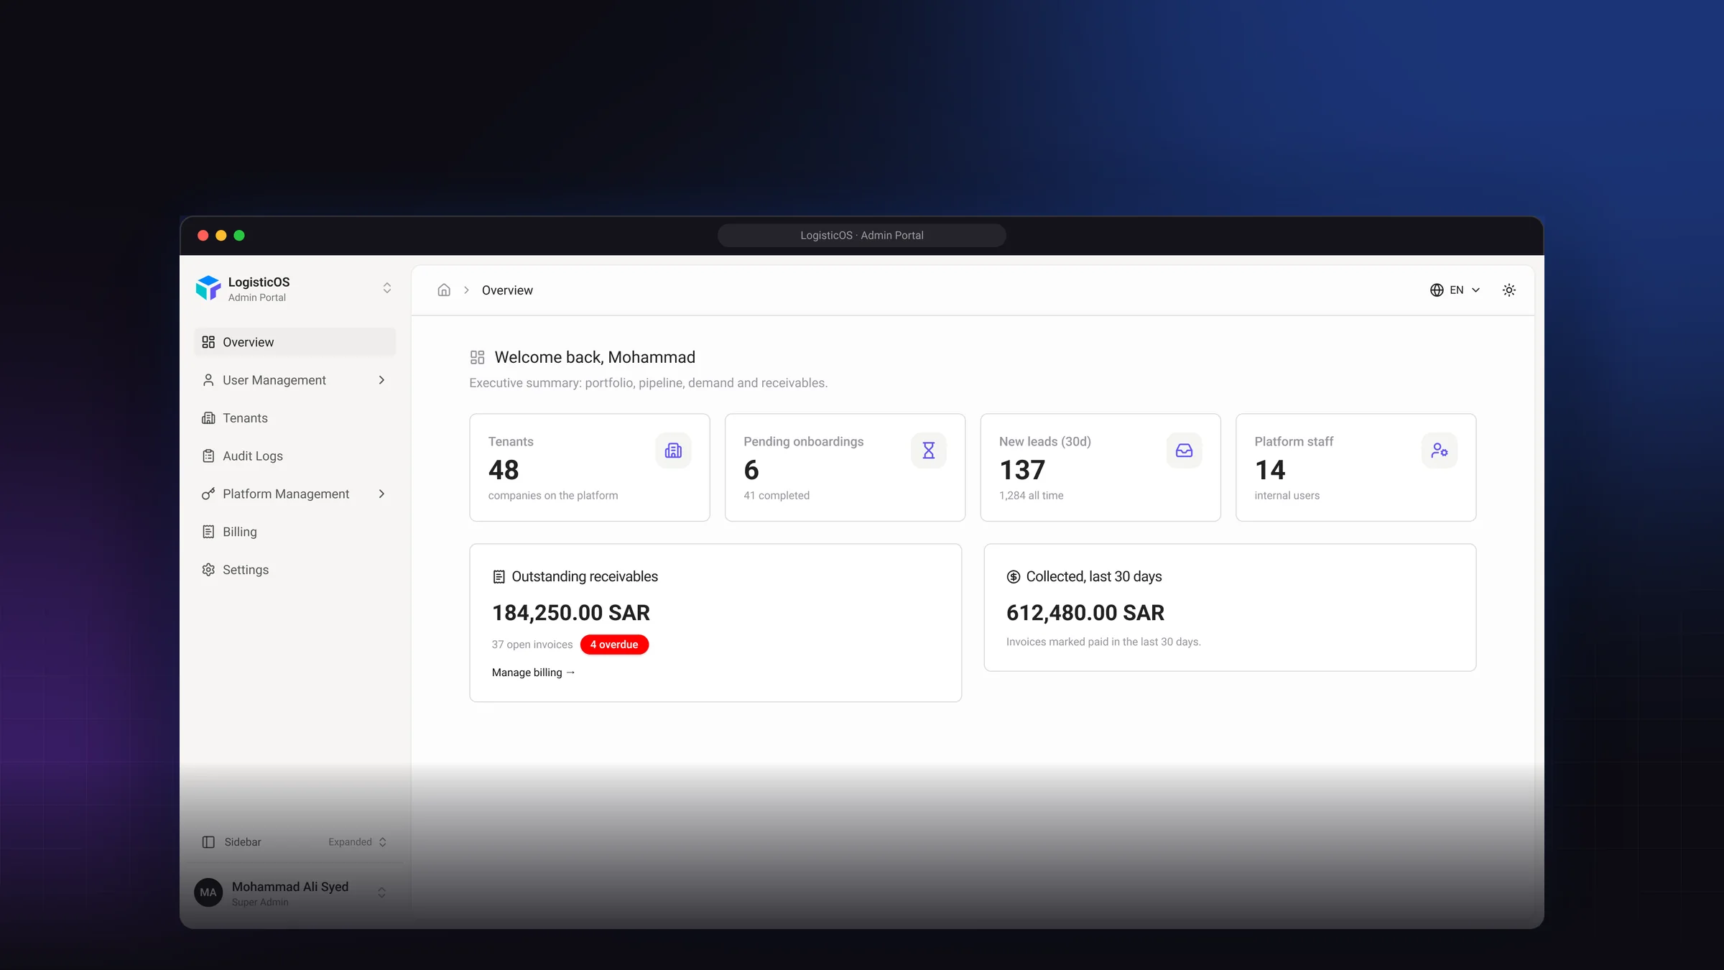
Task: Expand the Platform Management submenu chevron
Action: tap(381, 494)
